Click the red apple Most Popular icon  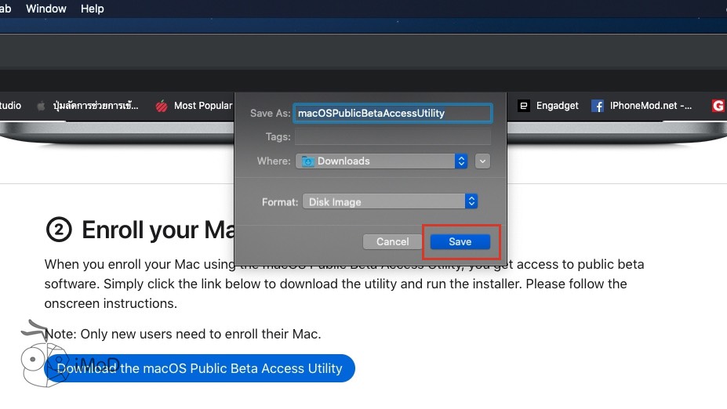tap(162, 106)
